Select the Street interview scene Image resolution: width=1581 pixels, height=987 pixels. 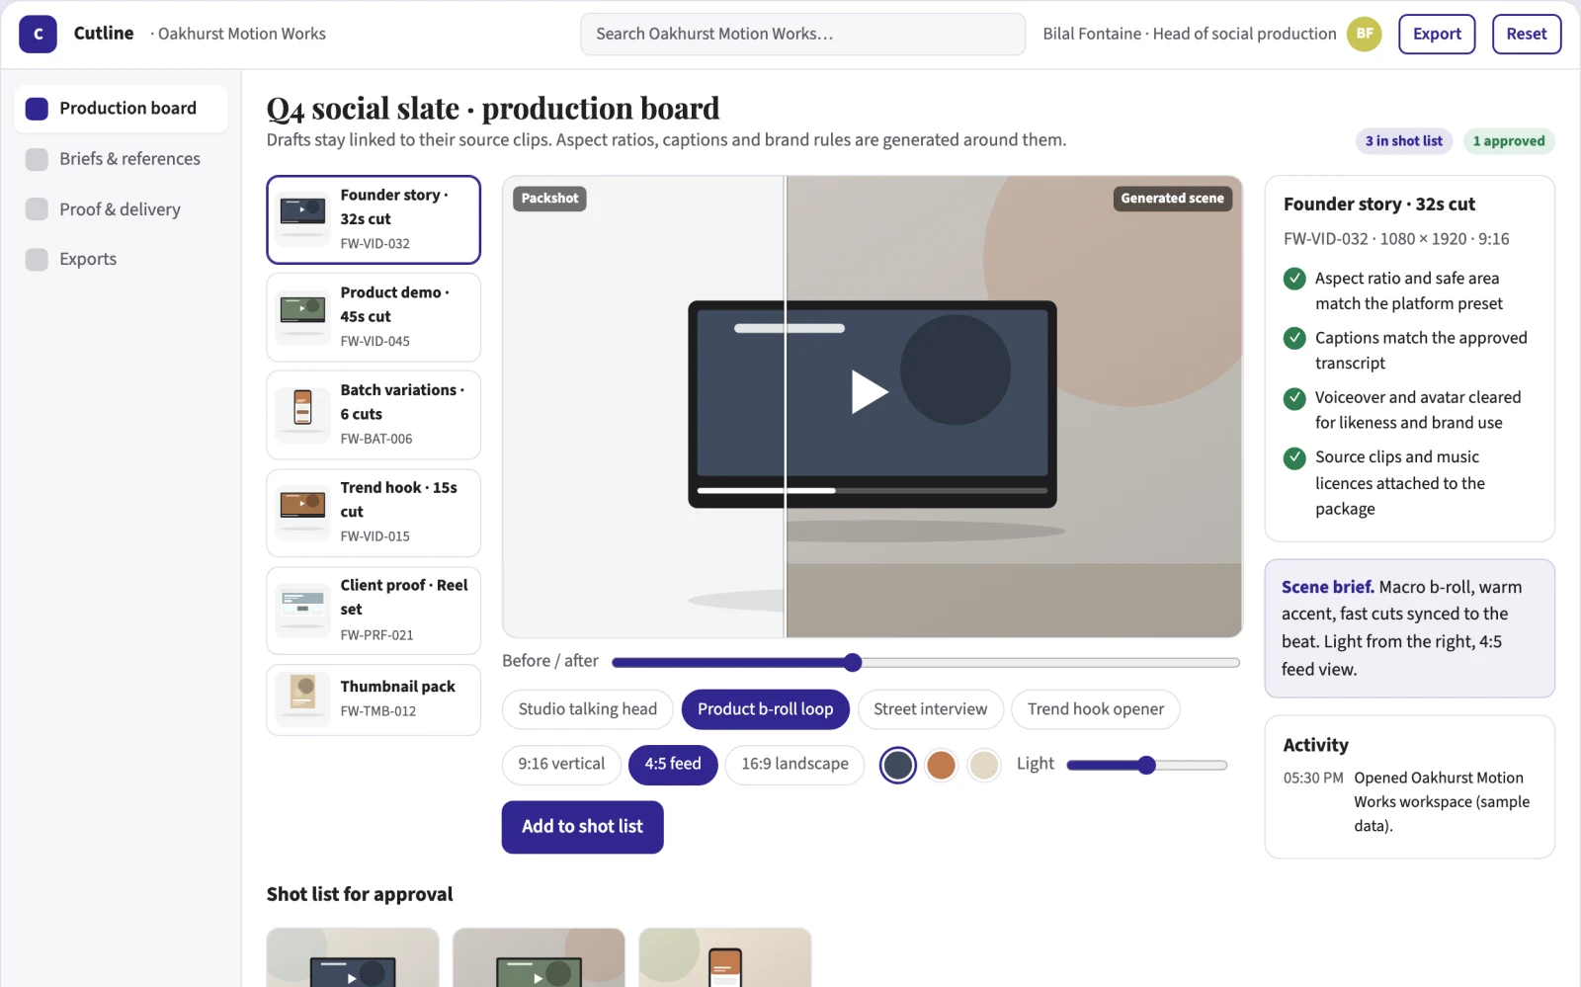point(930,709)
